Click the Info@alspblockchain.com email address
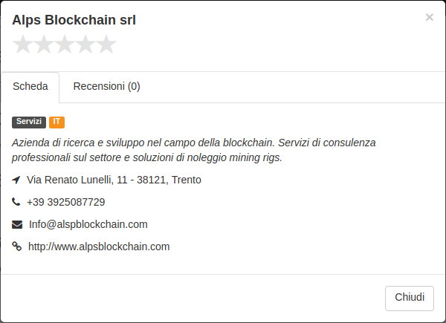Image resolution: width=446 pixels, height=323 pixels. [88, 224]
